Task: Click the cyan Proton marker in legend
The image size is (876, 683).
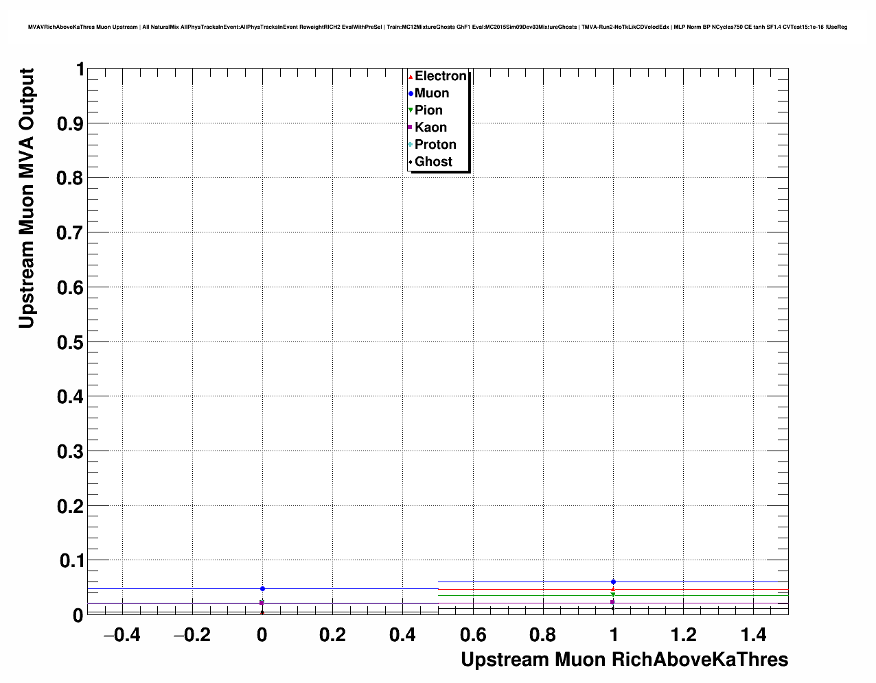Action: tap(411, 145)
